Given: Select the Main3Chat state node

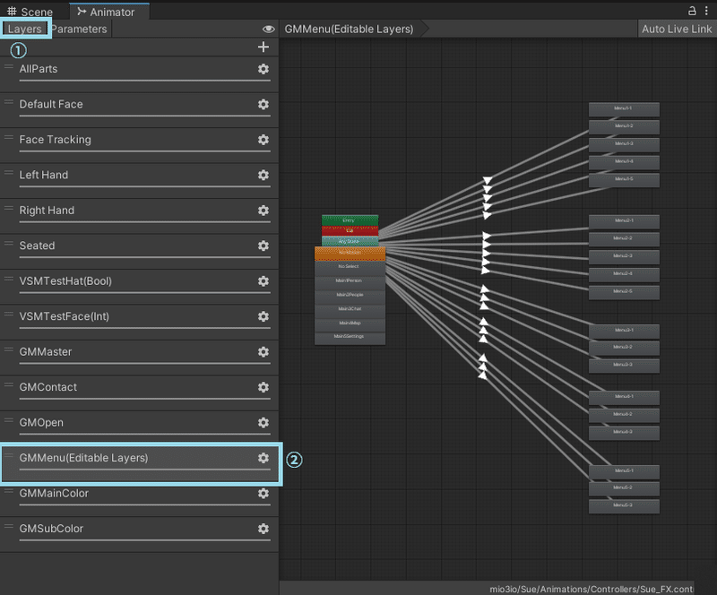Looking at the screenshot, I should coord(350,310).
